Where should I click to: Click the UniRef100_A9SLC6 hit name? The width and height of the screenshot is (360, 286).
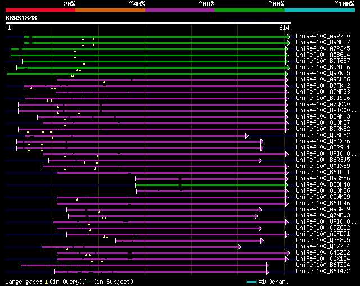tap(323, 80)
